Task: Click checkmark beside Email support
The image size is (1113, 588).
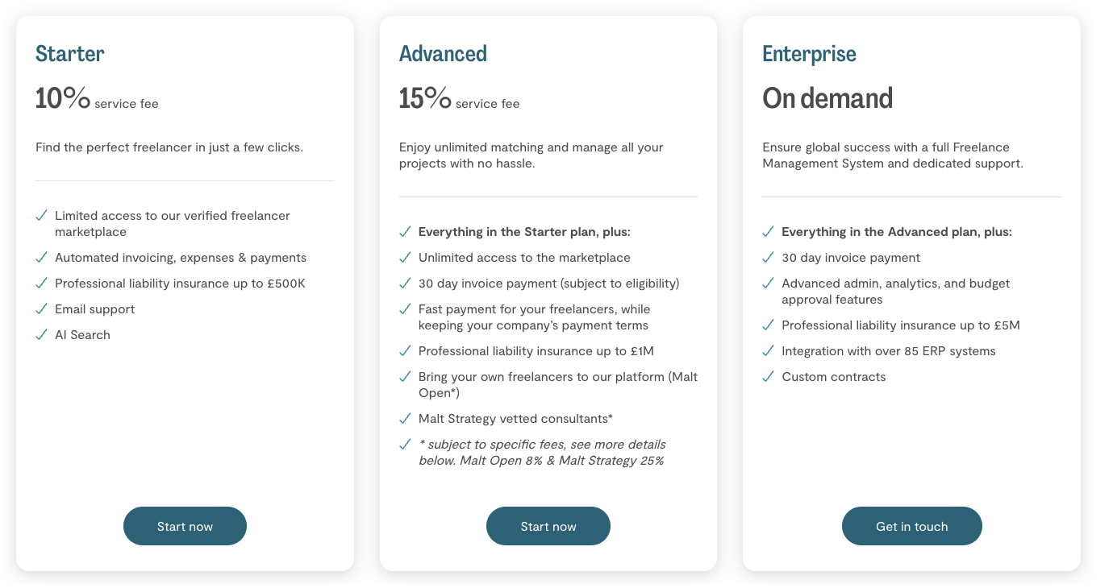Action: 41,309
